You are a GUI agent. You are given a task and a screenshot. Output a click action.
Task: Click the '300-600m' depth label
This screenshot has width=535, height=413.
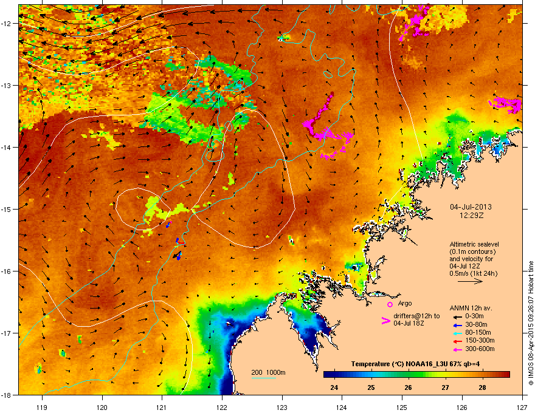tap(480, 349)
